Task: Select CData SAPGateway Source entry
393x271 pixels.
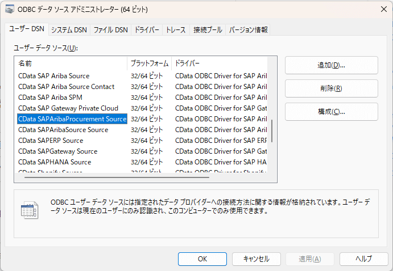Action: [58, 151]
